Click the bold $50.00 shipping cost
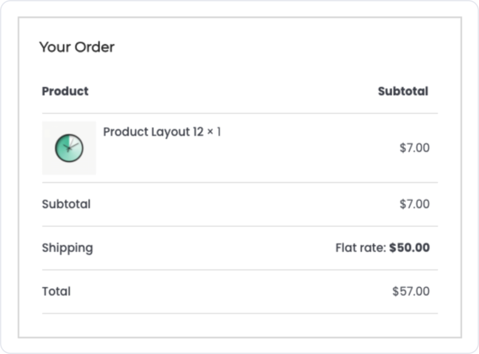Screen dimensions: 479x354 click(x=409, y=248)
